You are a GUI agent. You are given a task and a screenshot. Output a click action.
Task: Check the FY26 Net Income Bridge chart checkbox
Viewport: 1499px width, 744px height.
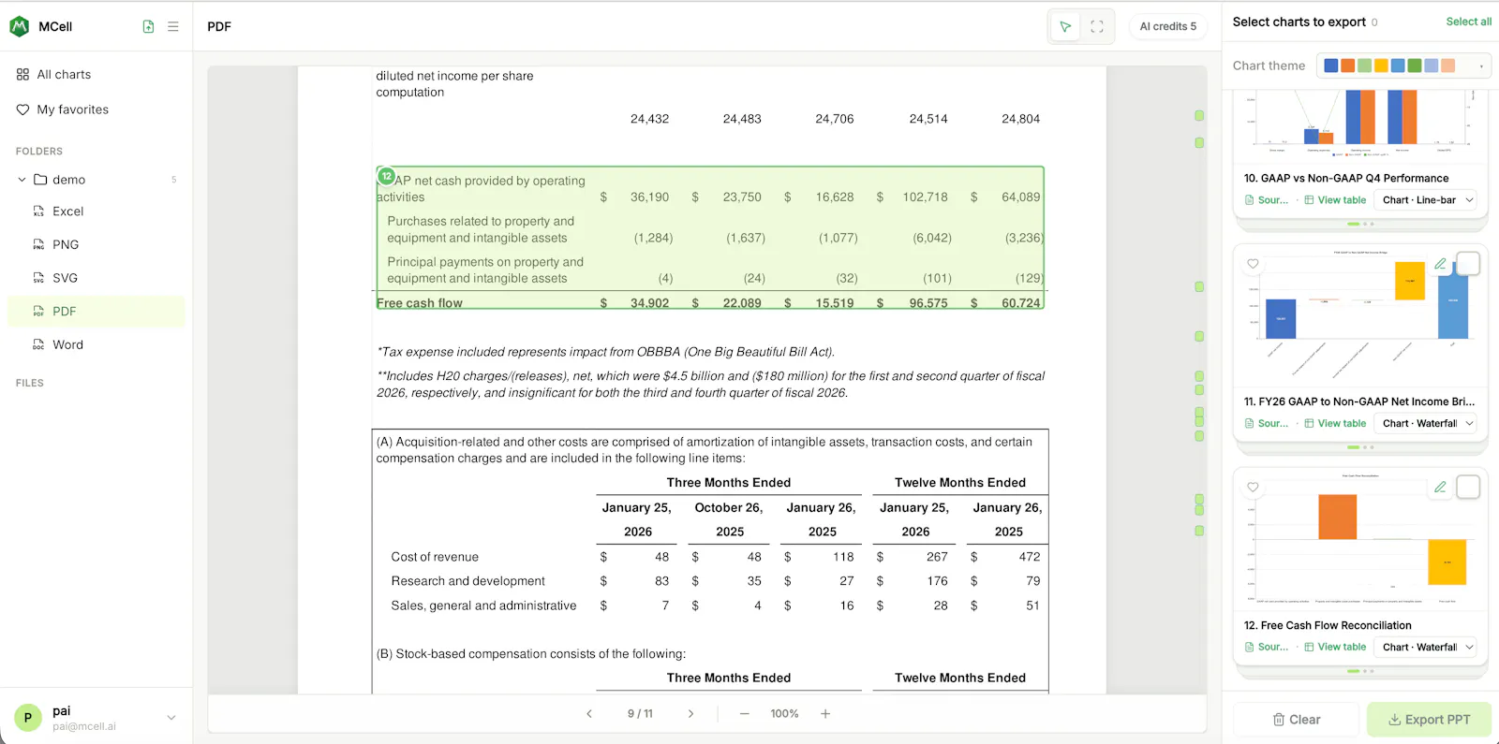pos(1468,264)
